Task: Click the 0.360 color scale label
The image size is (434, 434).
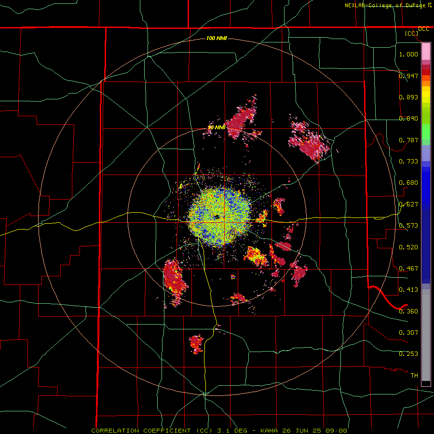Action: (408, 312)
